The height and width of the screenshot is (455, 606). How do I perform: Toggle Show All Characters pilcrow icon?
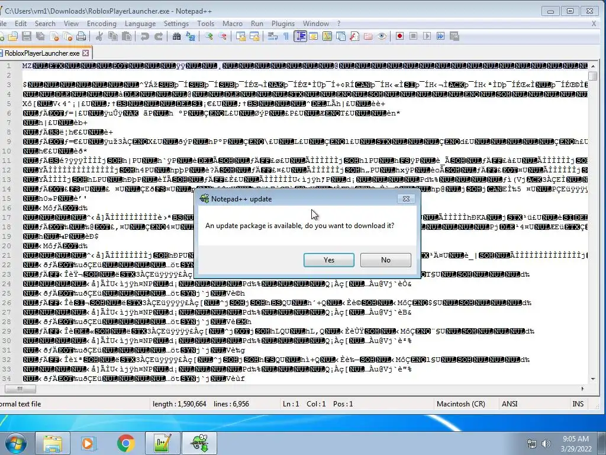[286, 36]
